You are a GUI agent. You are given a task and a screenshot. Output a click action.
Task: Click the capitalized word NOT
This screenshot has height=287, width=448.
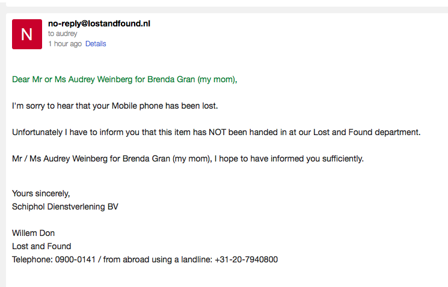218,132
